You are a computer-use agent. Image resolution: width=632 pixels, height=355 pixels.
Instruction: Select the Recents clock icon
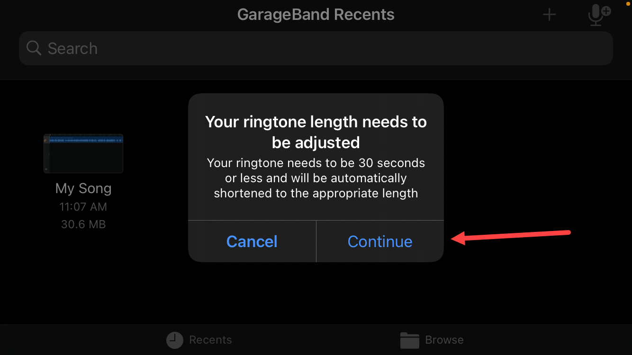175,340
